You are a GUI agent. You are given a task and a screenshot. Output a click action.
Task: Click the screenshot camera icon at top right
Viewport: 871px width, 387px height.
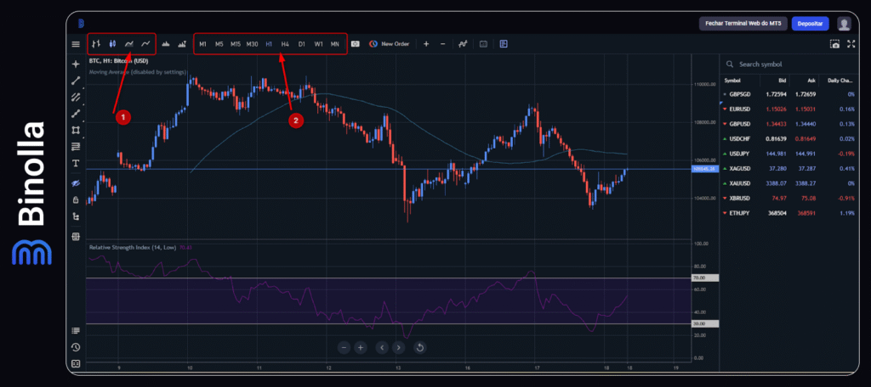[834, 43]
